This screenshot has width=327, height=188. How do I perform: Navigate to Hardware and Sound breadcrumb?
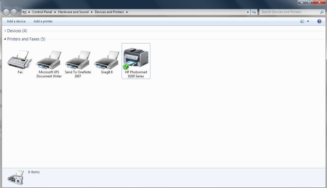(x=73, y=12)
